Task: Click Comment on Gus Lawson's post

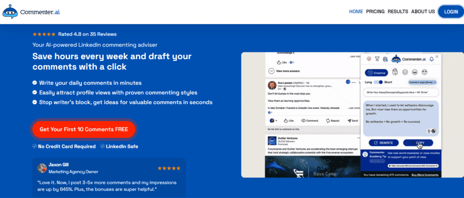Action: 309,121
